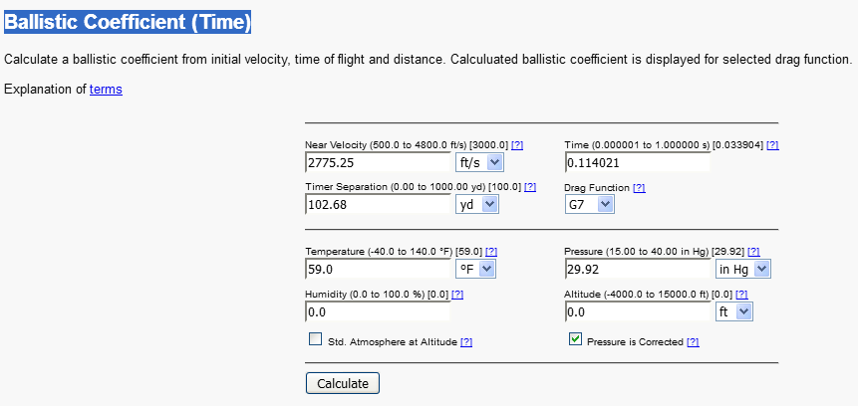Expand the velocity ft/s unit dropdown
The width and height of the screenshot is (858, 406).
[479, 162]
